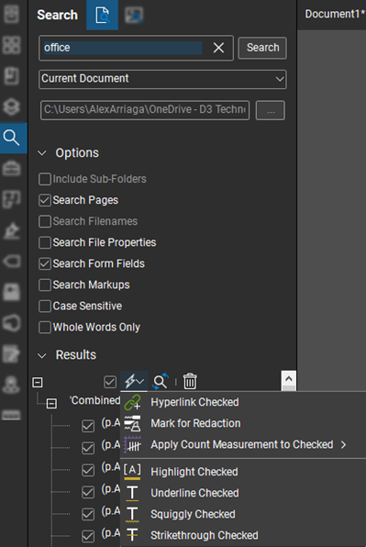Choose Squiggly Checked

pyautogui.click(x=243, y=514)
